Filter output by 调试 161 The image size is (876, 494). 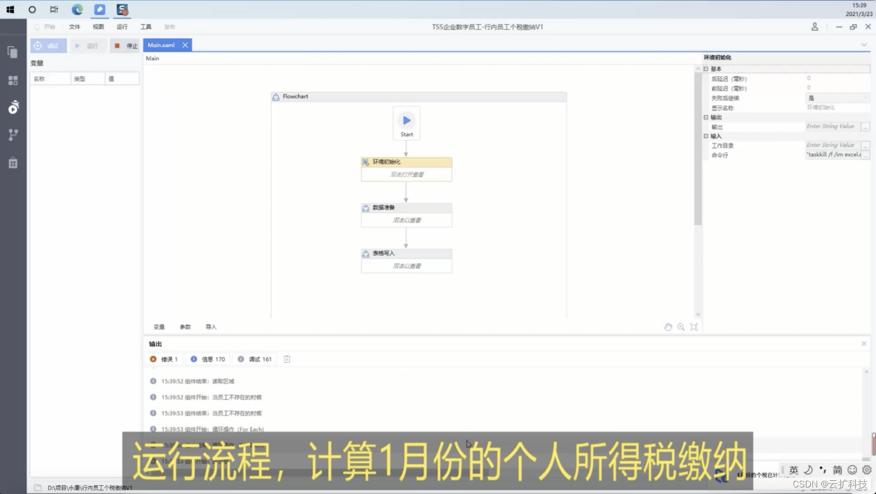255,359
